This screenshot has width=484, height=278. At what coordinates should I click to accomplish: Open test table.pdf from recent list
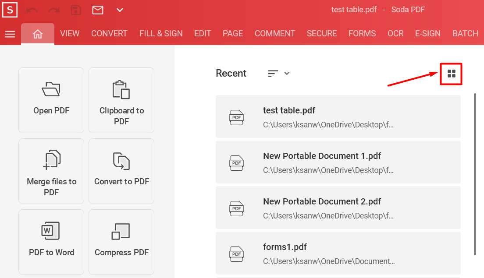tap(338, 116)
